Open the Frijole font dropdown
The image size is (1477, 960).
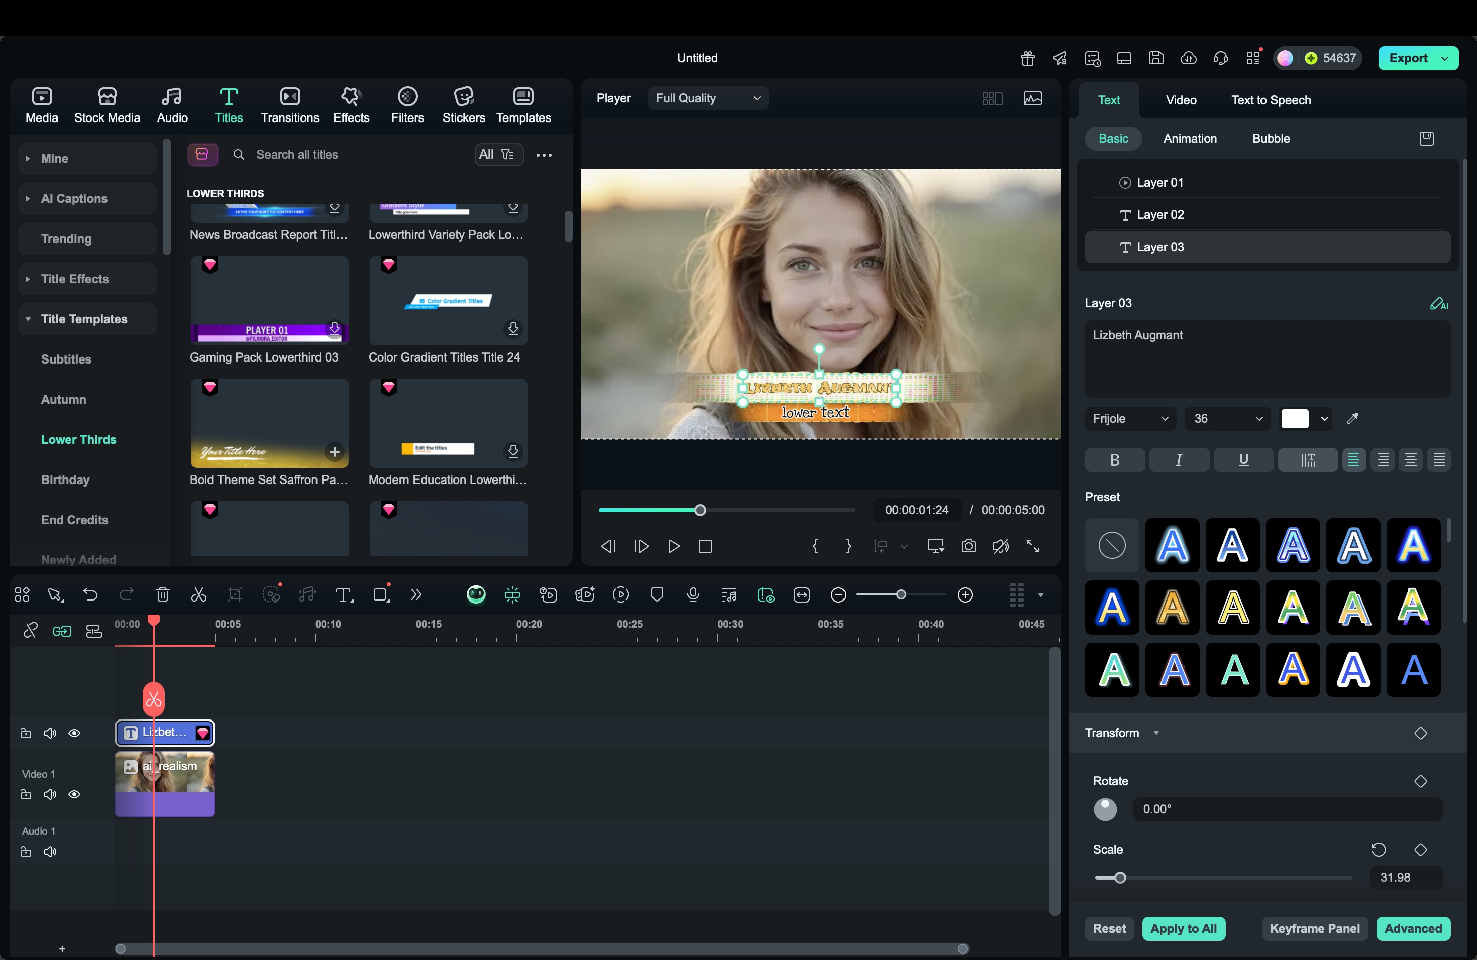pos(1129,419)
